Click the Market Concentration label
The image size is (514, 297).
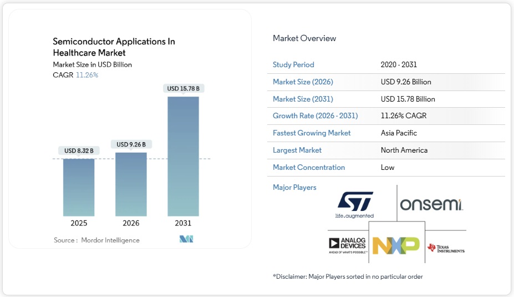point(309,168)
